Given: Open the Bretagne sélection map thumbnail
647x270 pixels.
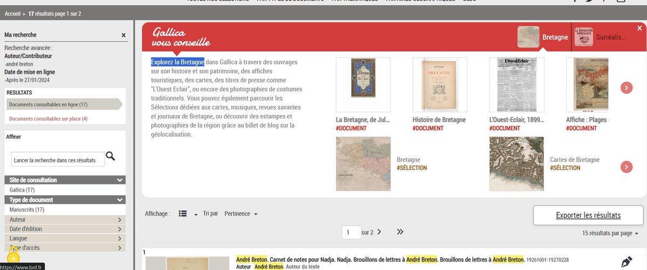Looking at the screenshot, I should [x=363, y=164].
